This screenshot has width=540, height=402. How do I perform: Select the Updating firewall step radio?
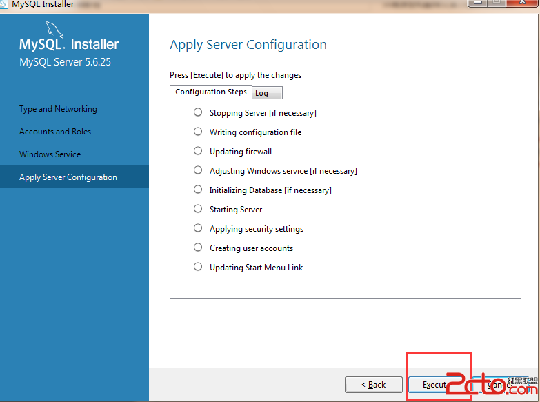click(x=198, y=151)
